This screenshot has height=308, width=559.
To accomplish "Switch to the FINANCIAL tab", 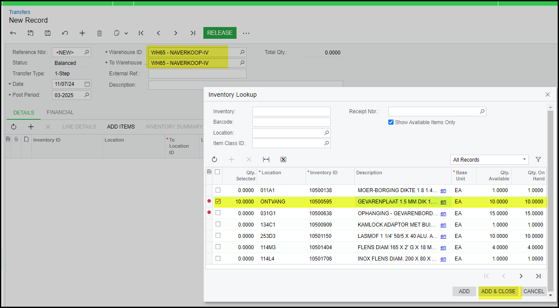I will [60, 112].
